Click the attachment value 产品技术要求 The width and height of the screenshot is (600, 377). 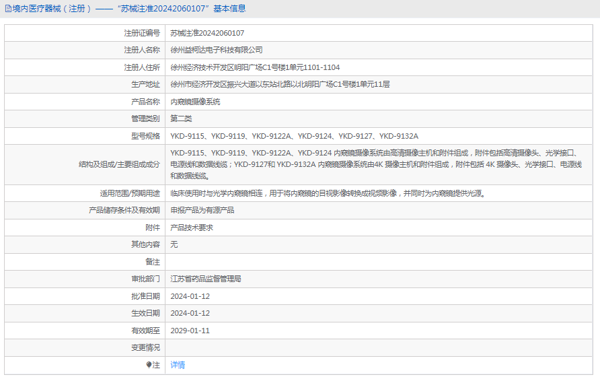pos(192,228)
